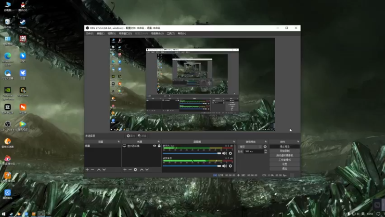
Task: Increase transition duration with up arrow
Action: point(266,150)
